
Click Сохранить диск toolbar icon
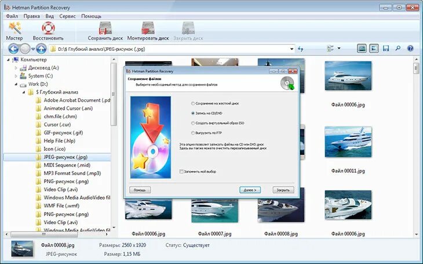point(105,28)
